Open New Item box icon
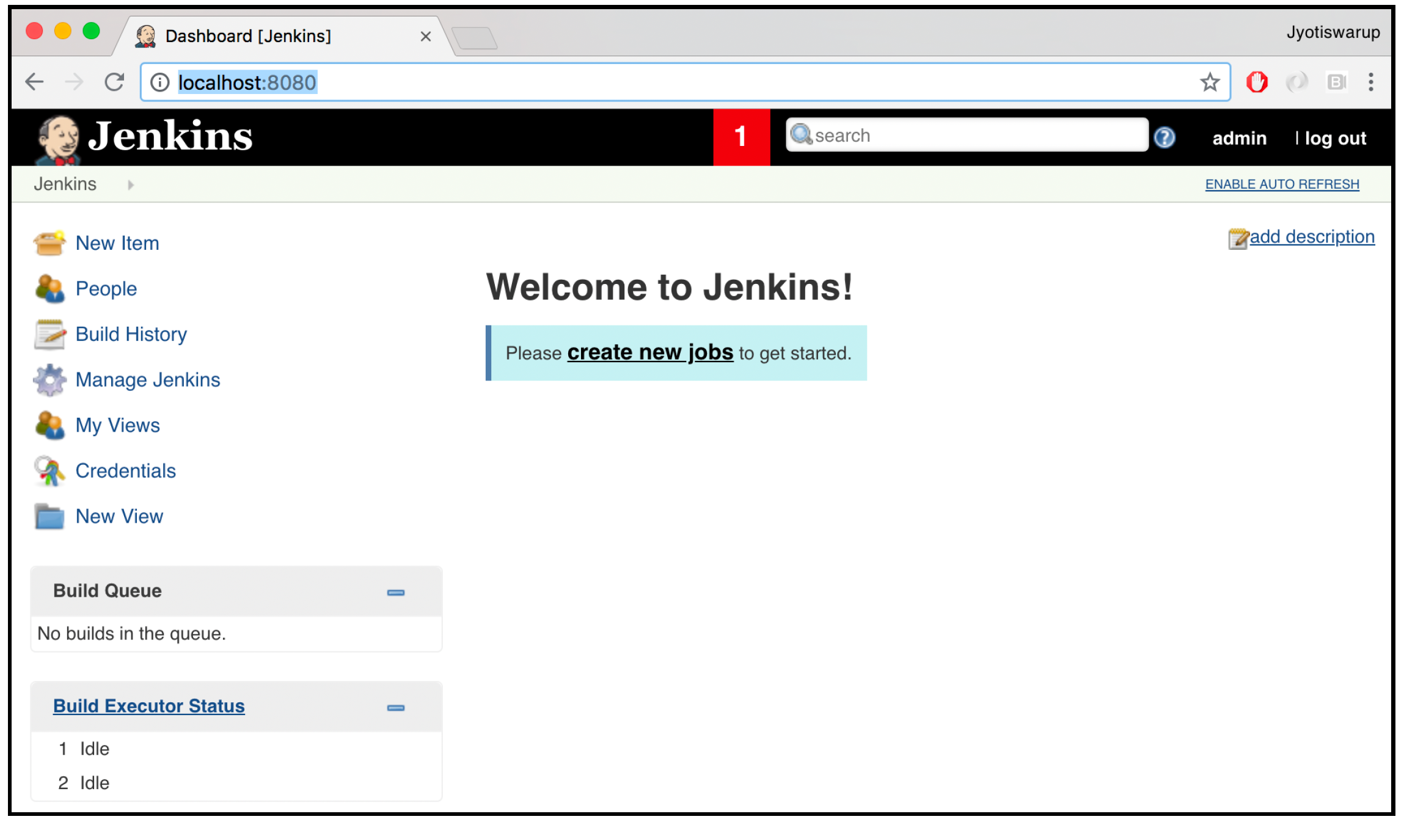This screenshot has height=822, width=1404. pos(49,243)
